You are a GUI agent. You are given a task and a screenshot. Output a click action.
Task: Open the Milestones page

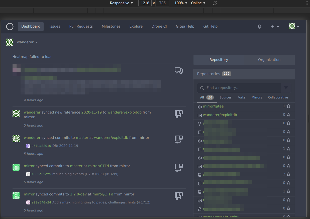coord(111,27)
